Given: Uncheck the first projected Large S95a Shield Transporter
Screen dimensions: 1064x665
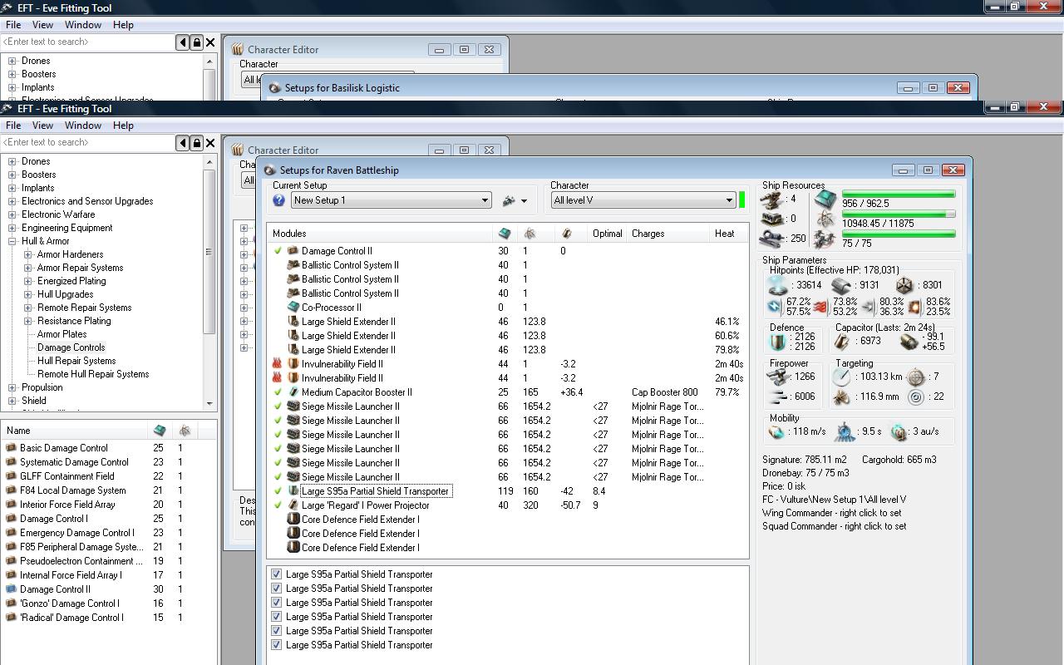Looking at the screenshot, I should (277, 574).
